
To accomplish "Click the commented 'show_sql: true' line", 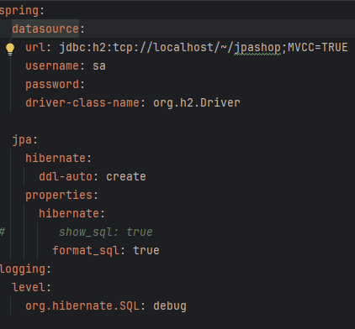I will click(x=106, y=232).
